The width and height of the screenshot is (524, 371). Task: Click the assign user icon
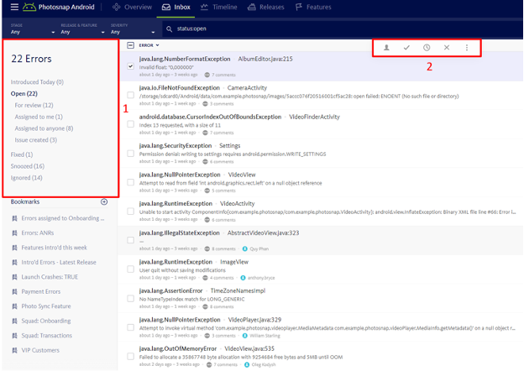pyautogui.click(x=386, y=47)
